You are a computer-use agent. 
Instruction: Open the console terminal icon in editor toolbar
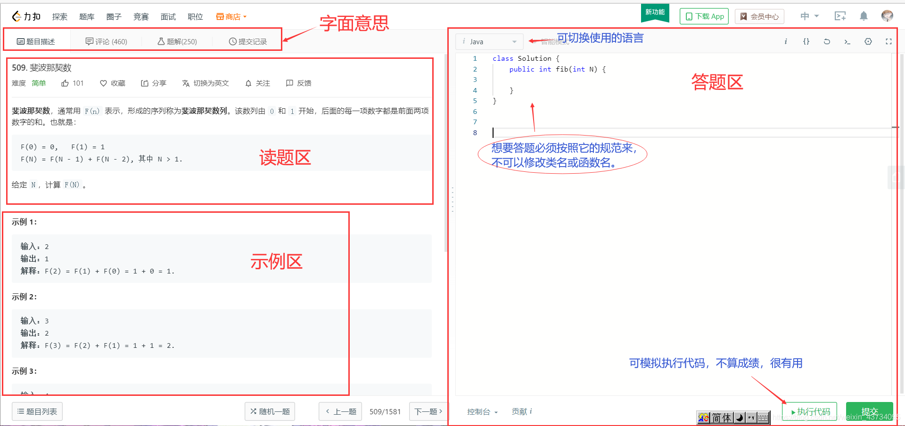(x=847, y=41)
